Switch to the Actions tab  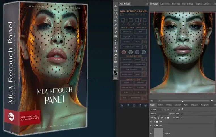(x=161, y=105)
